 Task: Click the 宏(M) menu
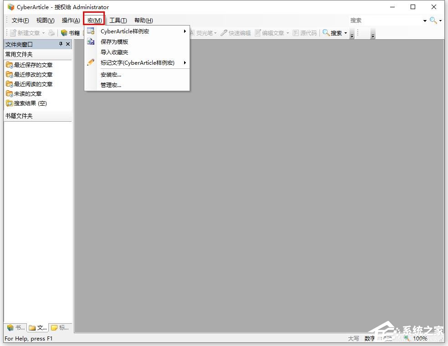pos(94,21)
